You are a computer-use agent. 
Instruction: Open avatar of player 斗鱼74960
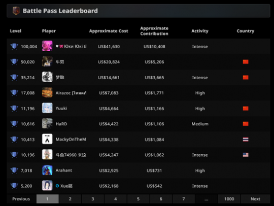47,154
